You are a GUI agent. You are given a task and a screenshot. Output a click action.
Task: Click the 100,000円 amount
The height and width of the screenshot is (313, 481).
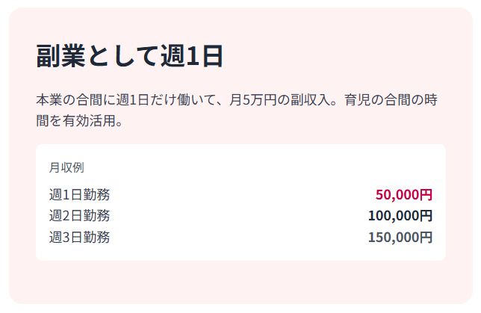tap(400, 216)
